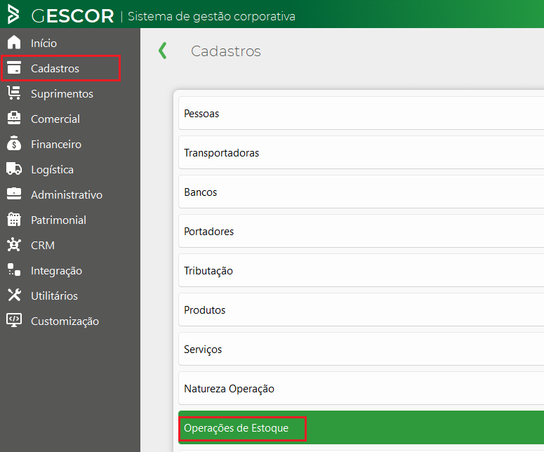Open the Produtos registration item
The image size is (544, 452).
pyautogui.click(x=361, y=310)
